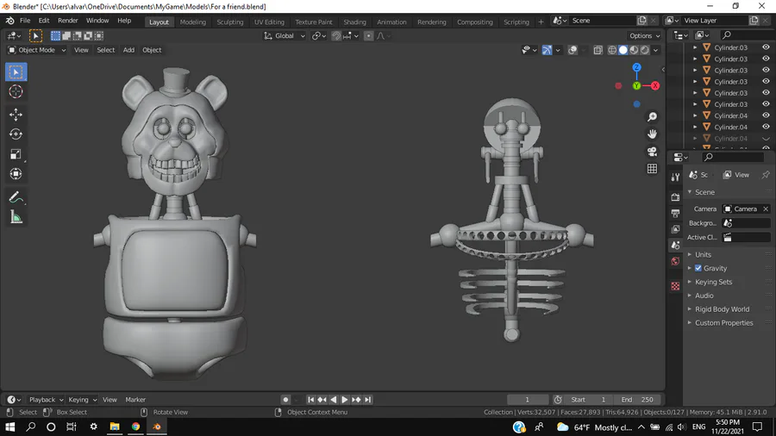This screenshot has height=436, width=776.
Task: Click the green Y axis on gizmo
Action: coord(636,85)
